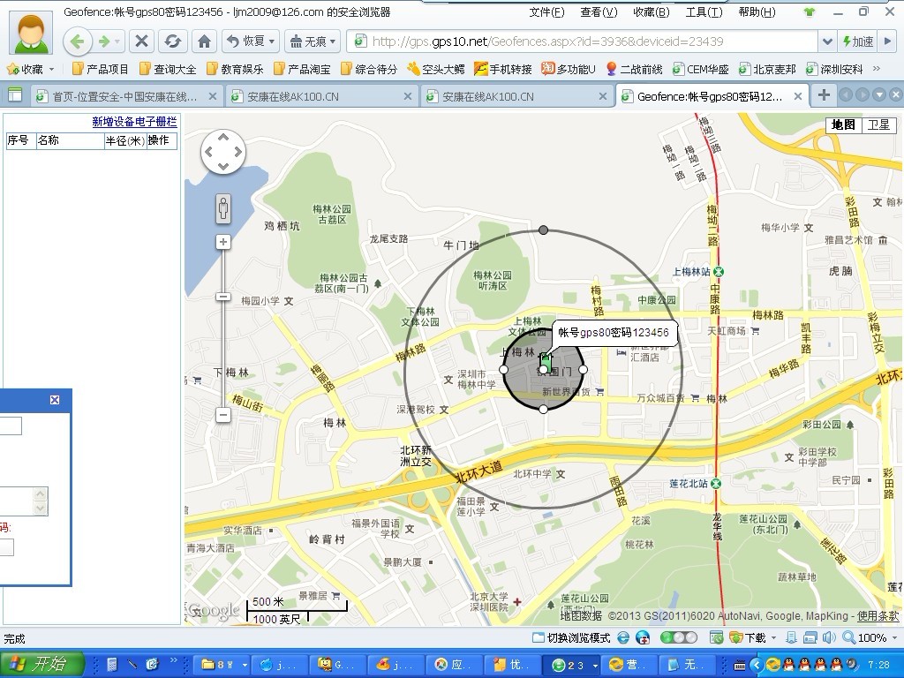Click the sidebar panel toggle icon
Viewport: 904px width, 678px height.
(14, 95)
